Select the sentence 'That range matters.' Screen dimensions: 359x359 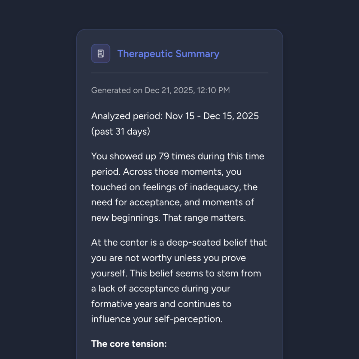[204, 218]
